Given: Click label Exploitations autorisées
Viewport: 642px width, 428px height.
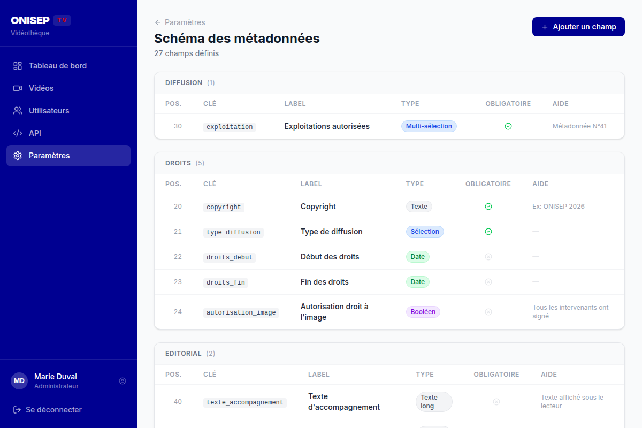Looking at the screenshot, I should [327, 126].
